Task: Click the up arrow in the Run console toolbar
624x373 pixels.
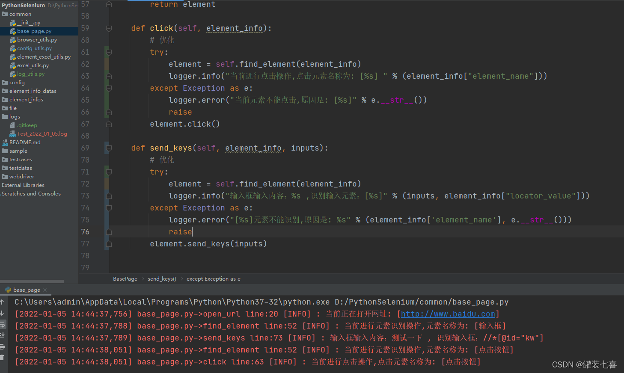Action: (2, 302)
